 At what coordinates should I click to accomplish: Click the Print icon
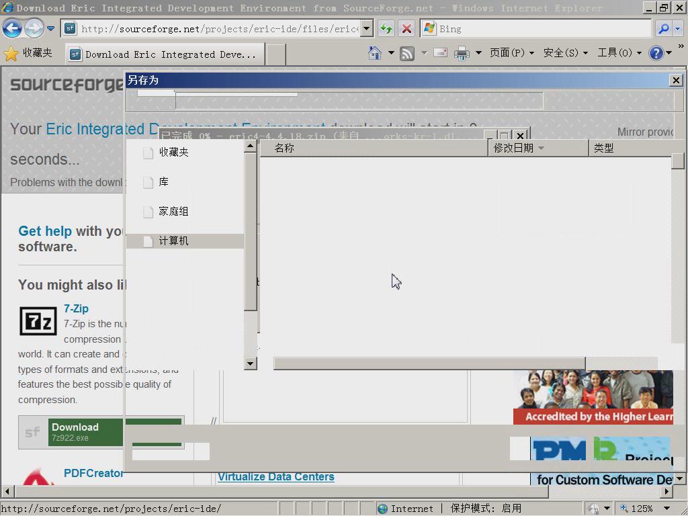(x=462, y=54)
